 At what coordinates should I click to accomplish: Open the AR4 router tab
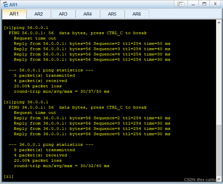click(88, 14)
